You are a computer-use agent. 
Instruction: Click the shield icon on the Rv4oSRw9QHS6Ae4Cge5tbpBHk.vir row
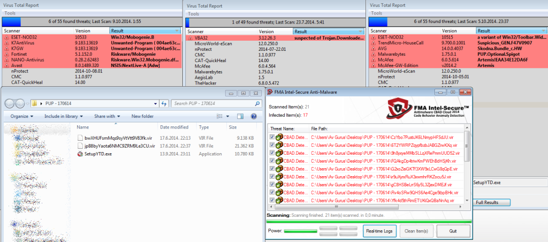(x=279, y=192)
